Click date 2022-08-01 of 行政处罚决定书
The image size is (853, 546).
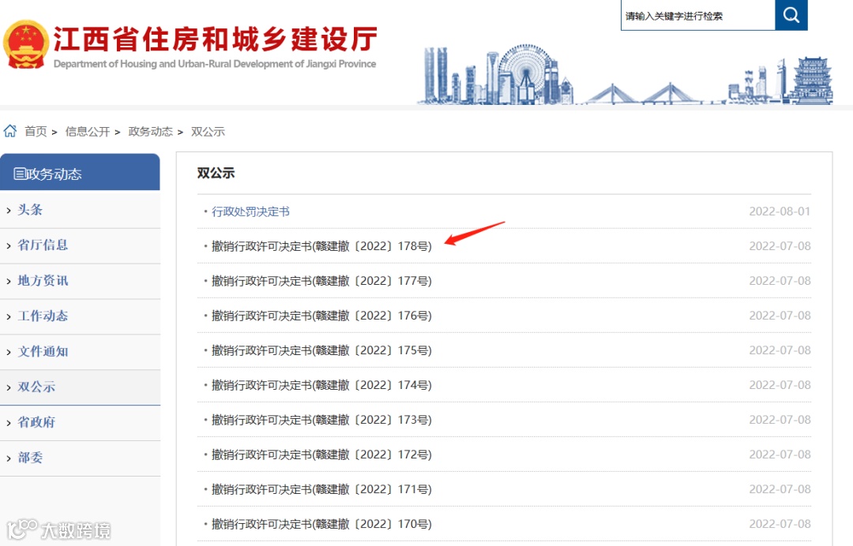point(780,211)
